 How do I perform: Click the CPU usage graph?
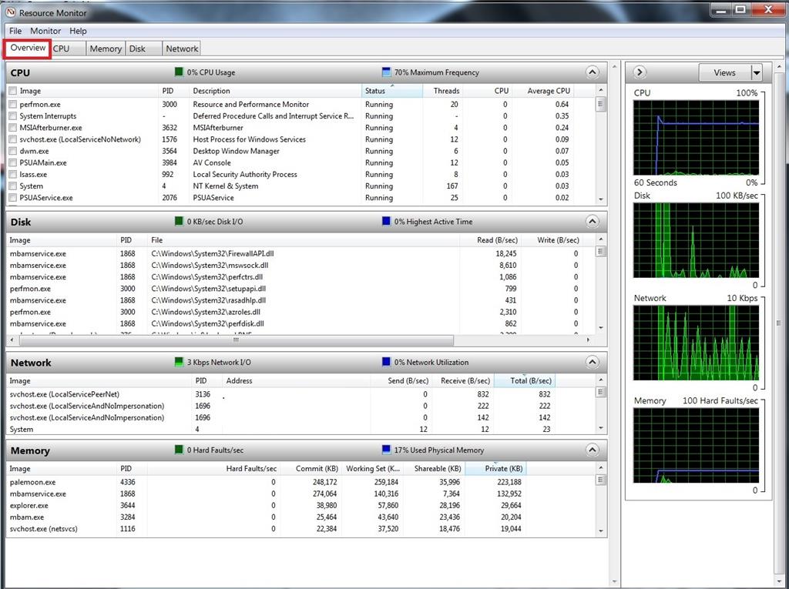pyautogui.click(x=696, y=137)
